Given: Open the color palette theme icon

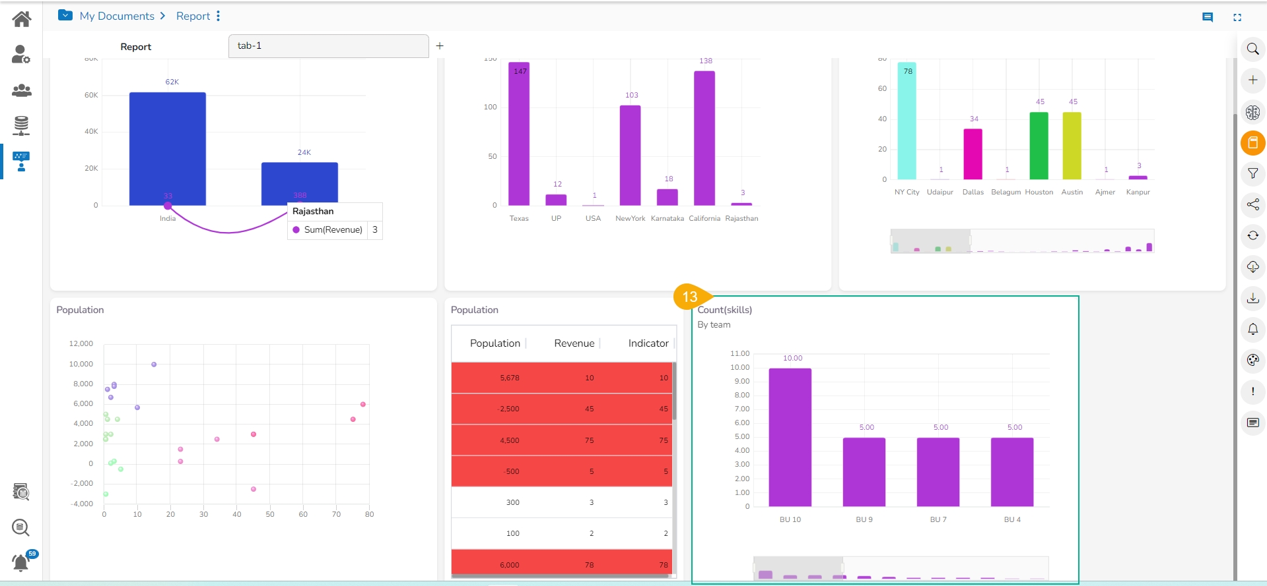Looking at the screenshot, I should coord(1252,360).
